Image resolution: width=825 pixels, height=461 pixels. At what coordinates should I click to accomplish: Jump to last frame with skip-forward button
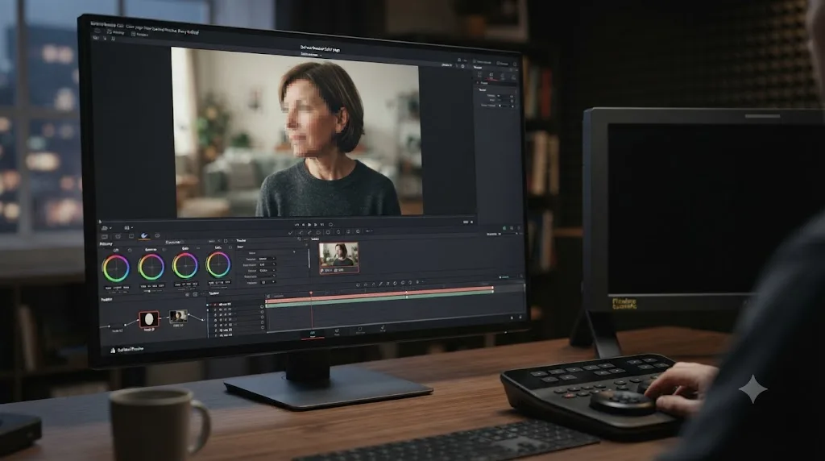322,225
